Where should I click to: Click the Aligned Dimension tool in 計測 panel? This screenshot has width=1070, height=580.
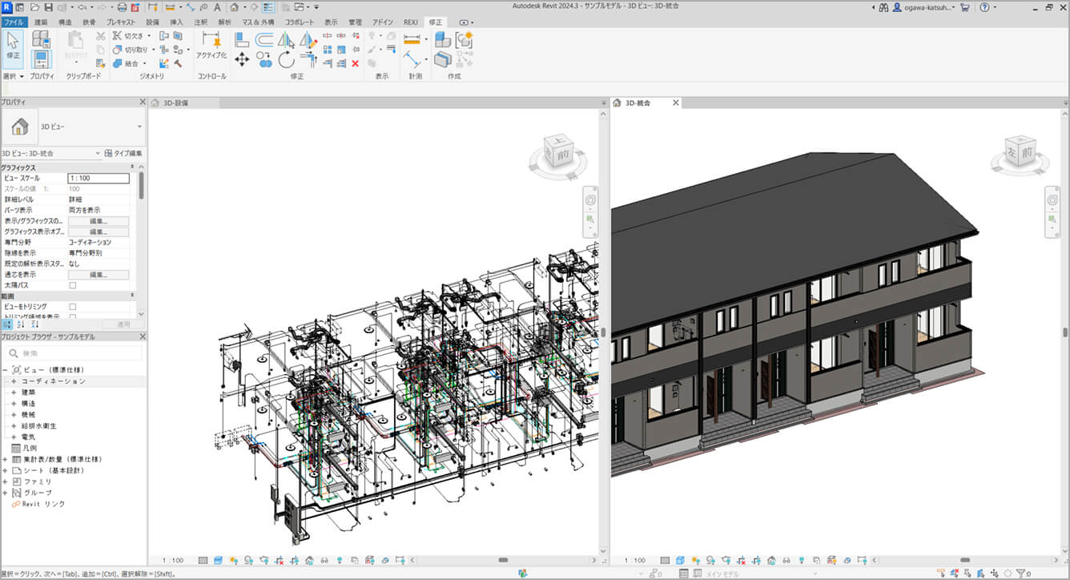(x=412, y=58)
